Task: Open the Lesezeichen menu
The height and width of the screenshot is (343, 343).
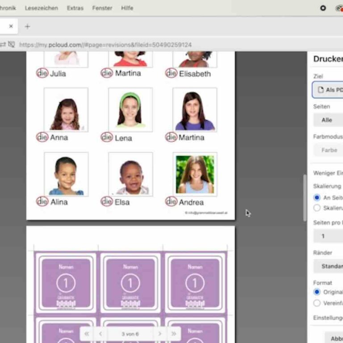Action: 42,8
